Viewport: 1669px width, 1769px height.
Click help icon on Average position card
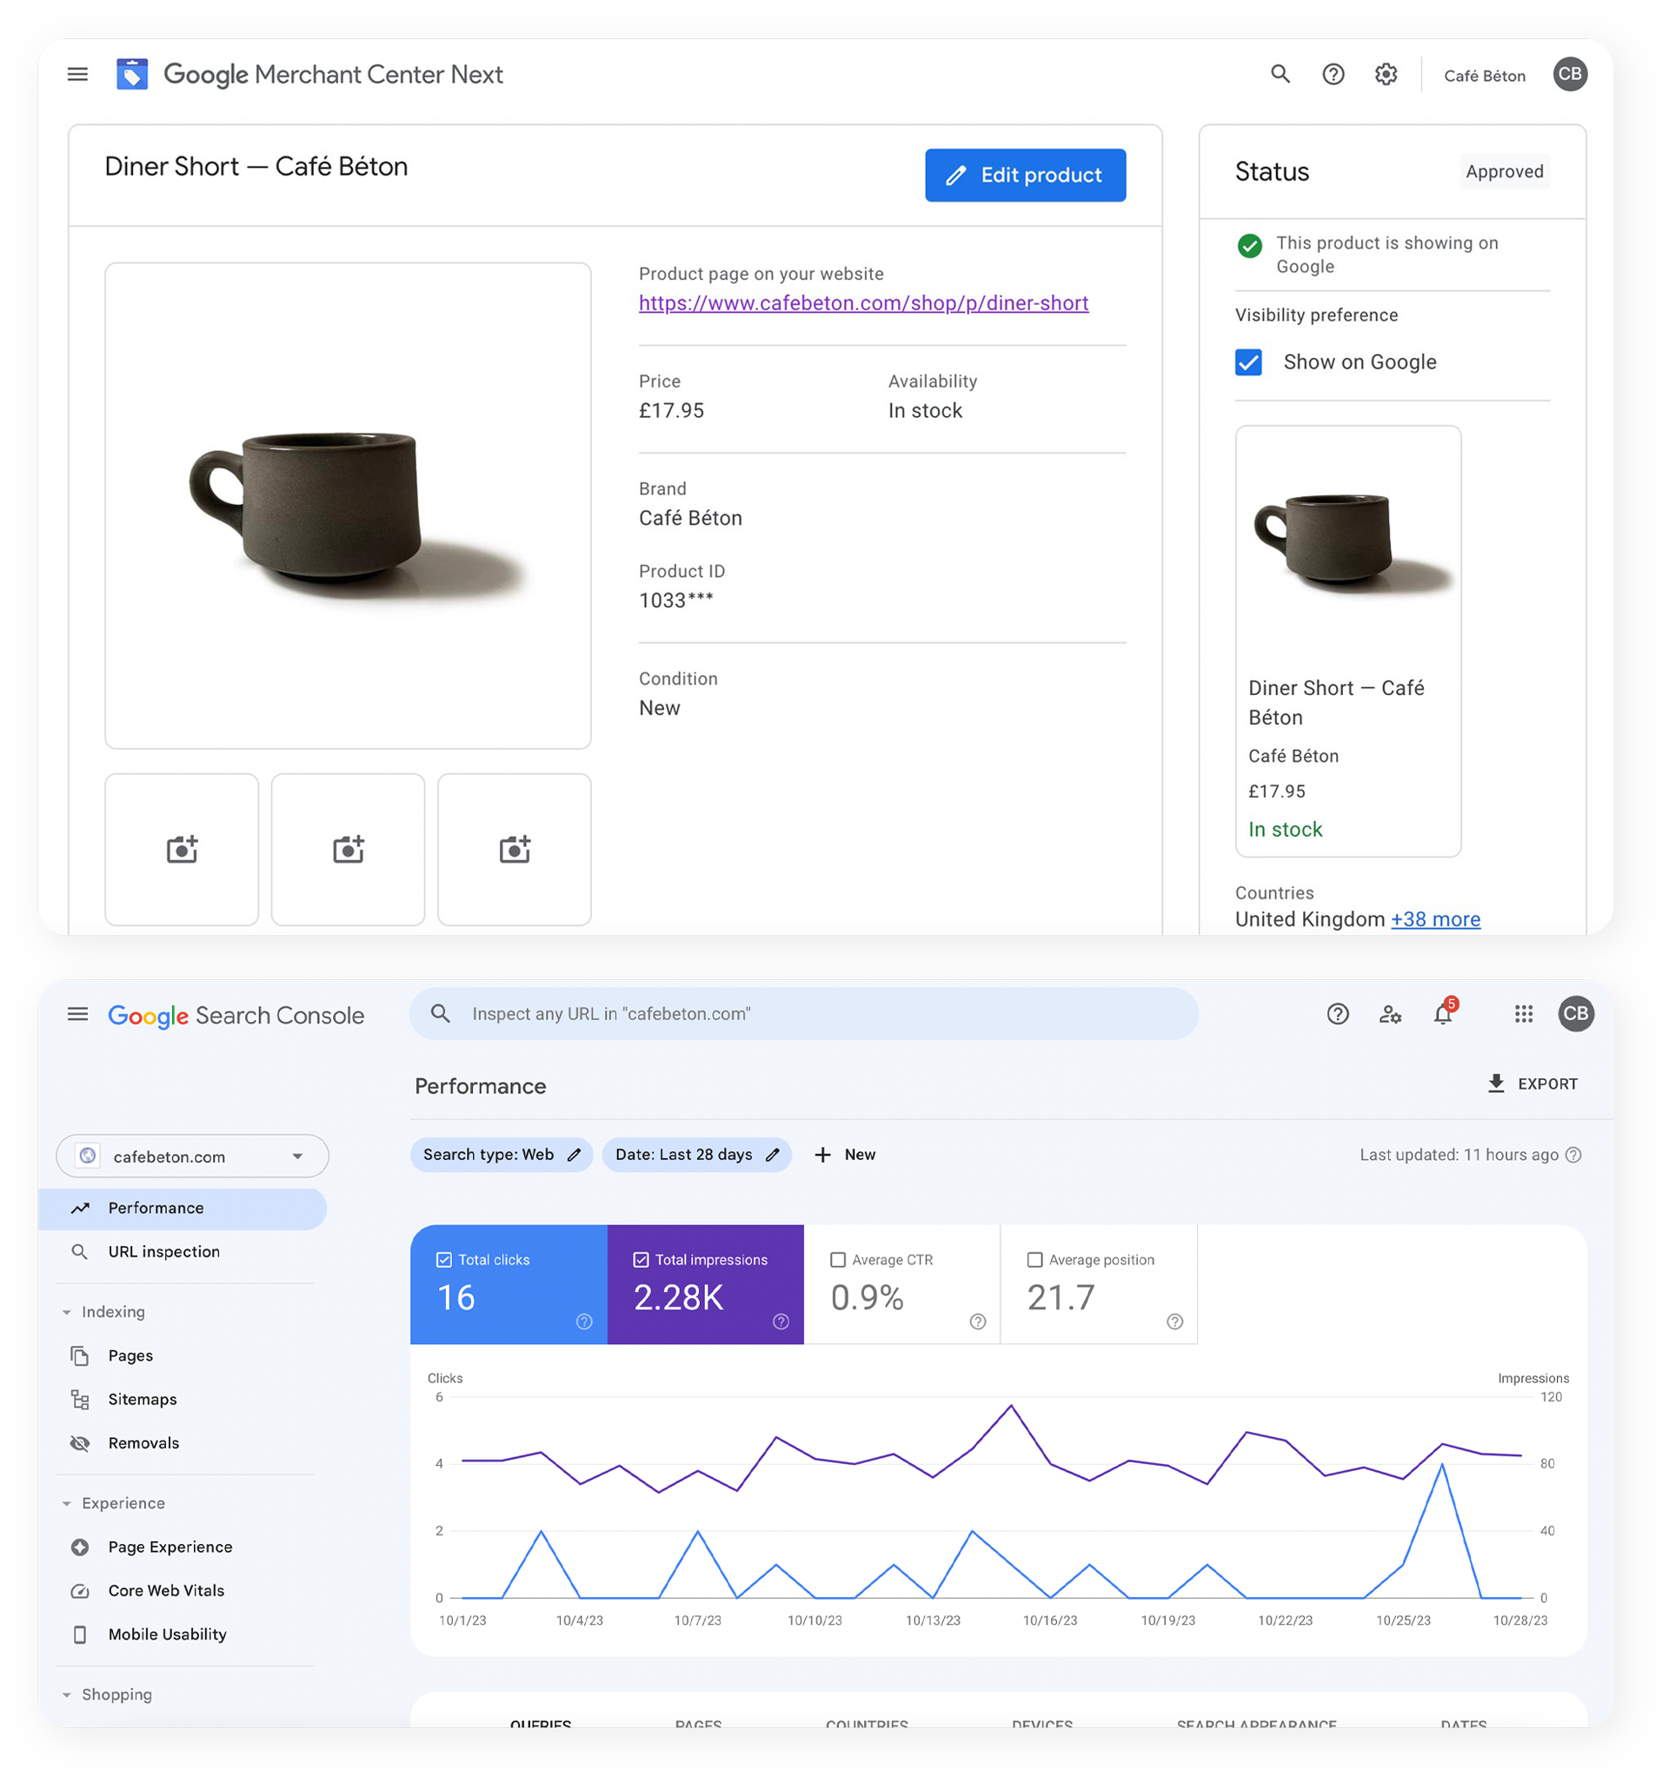point(1174,1322)
